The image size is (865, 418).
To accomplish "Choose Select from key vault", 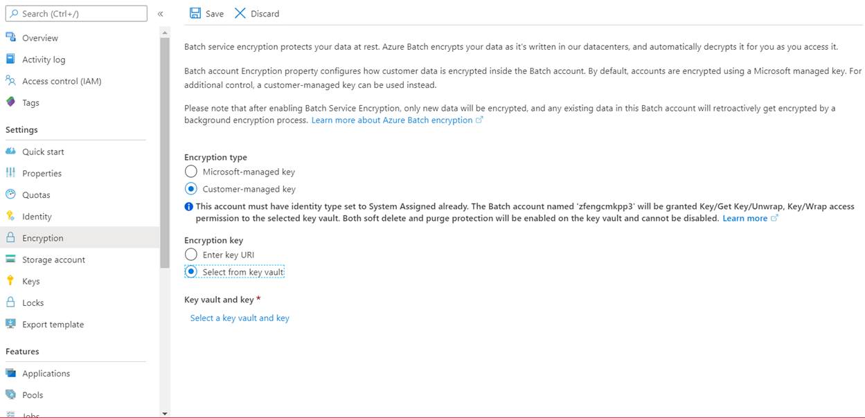I will [191, 271].
